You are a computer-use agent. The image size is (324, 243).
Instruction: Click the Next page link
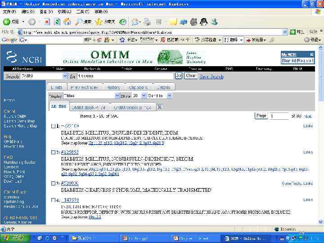point(307,116)
